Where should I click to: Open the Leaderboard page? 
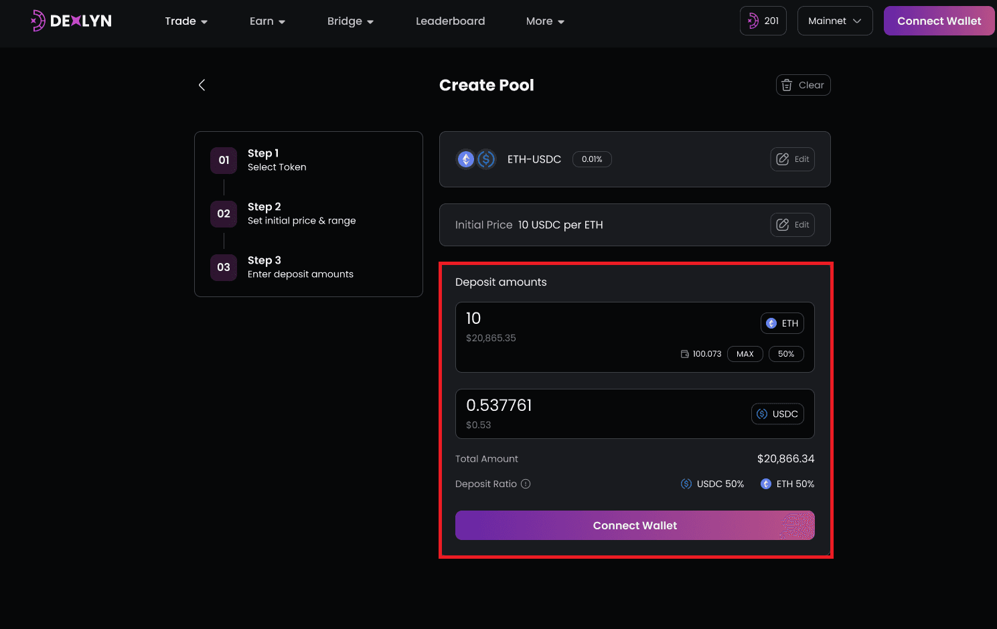(450, 21)
